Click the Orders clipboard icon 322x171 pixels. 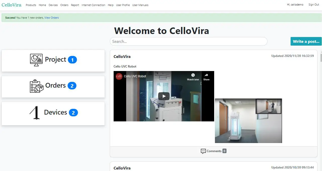tap(36, 86)
